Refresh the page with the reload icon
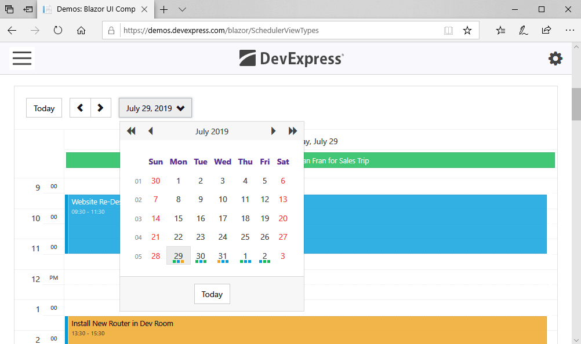Viewport: 581px width, 344px height. [x=57, y=30]
